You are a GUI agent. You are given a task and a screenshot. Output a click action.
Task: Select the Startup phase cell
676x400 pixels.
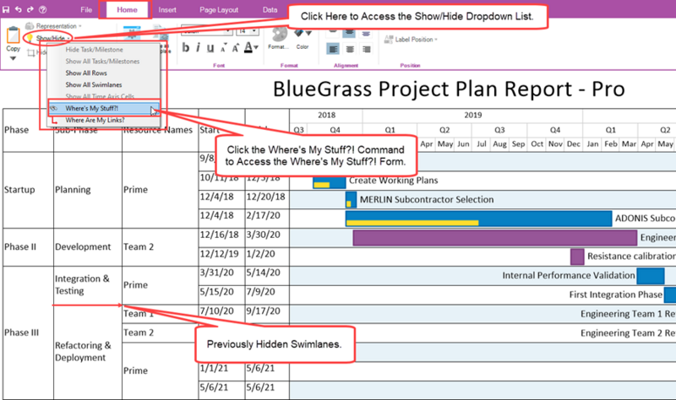pos(28,190)
